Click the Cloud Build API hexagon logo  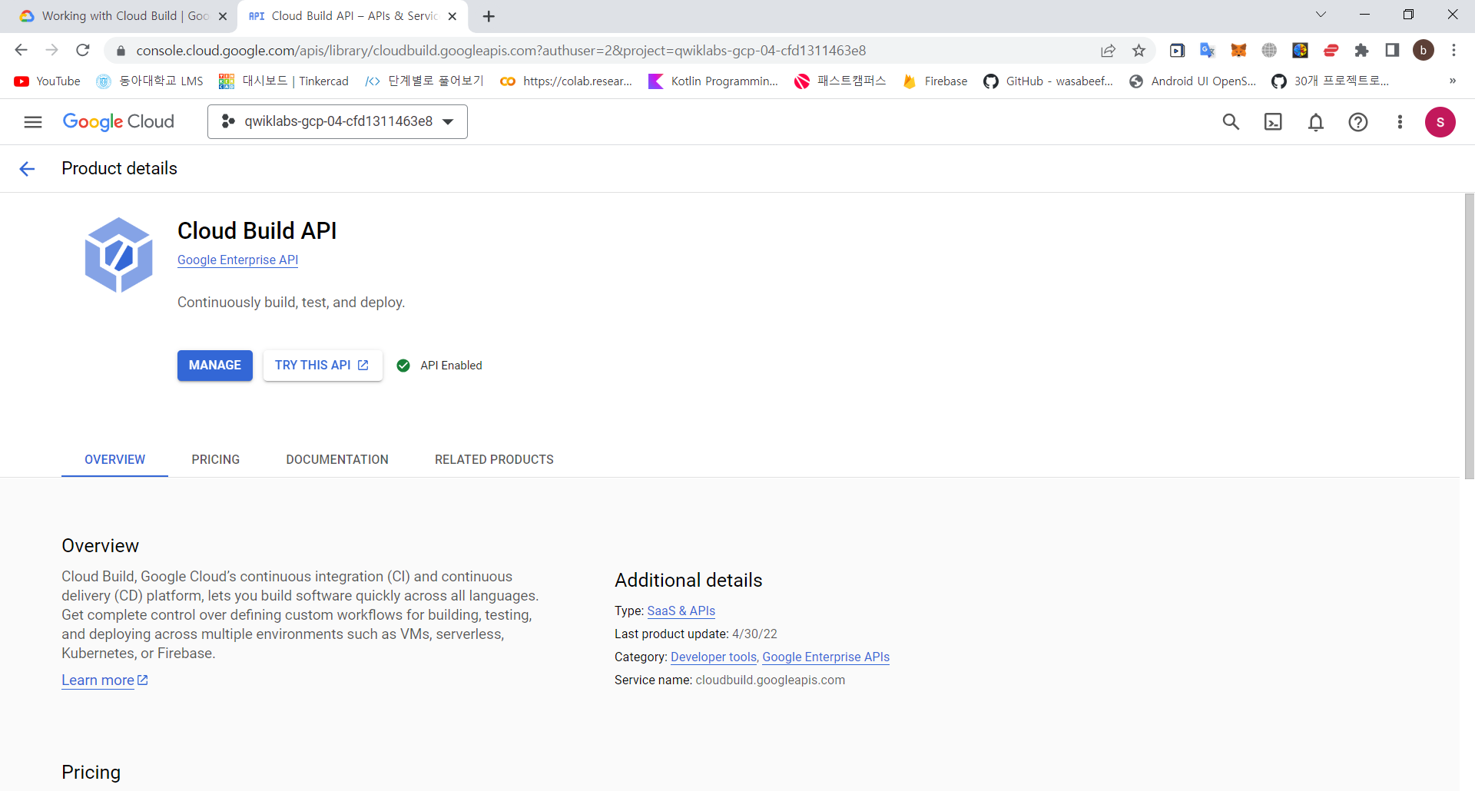118,254
